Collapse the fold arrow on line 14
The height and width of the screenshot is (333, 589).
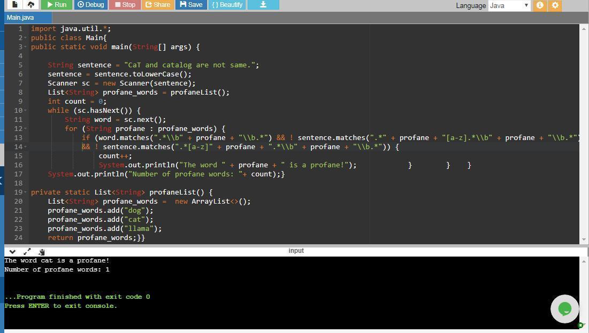coord(25,147)
